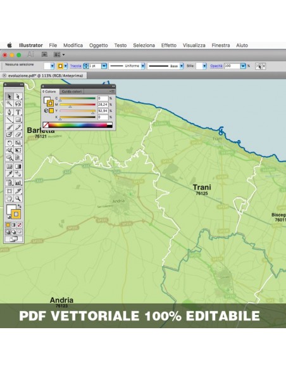
Task: Open the Uniforme width profile dropdown
Action: point(143,66)
